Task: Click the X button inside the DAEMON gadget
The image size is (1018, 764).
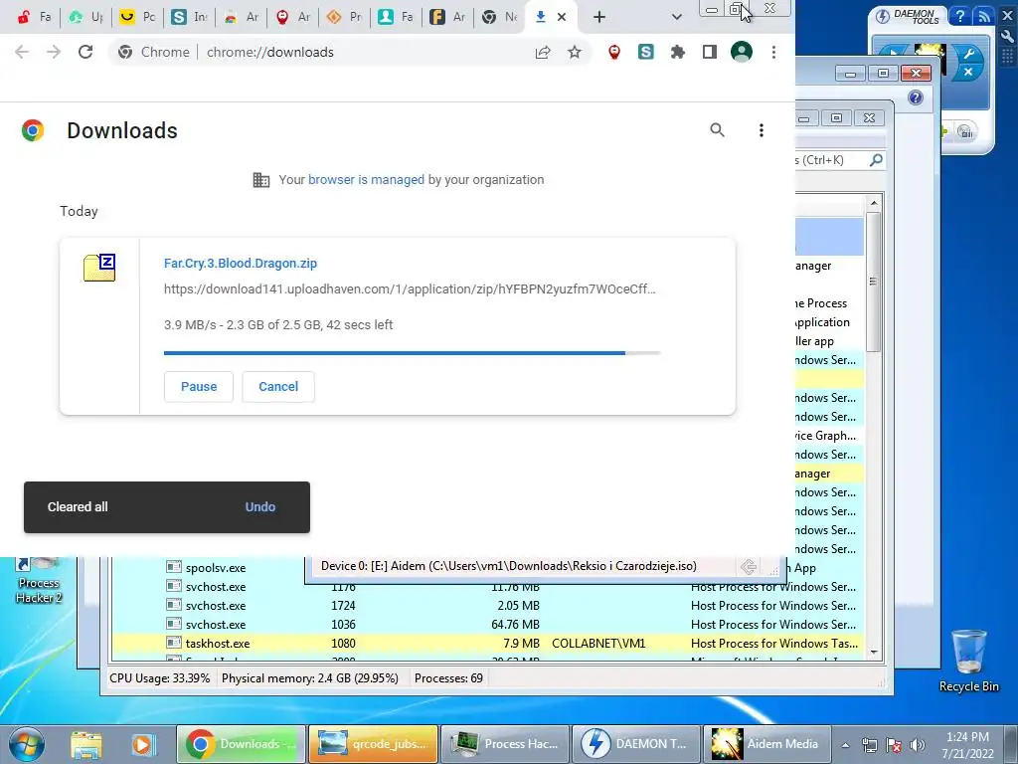Action: point(968,72)
